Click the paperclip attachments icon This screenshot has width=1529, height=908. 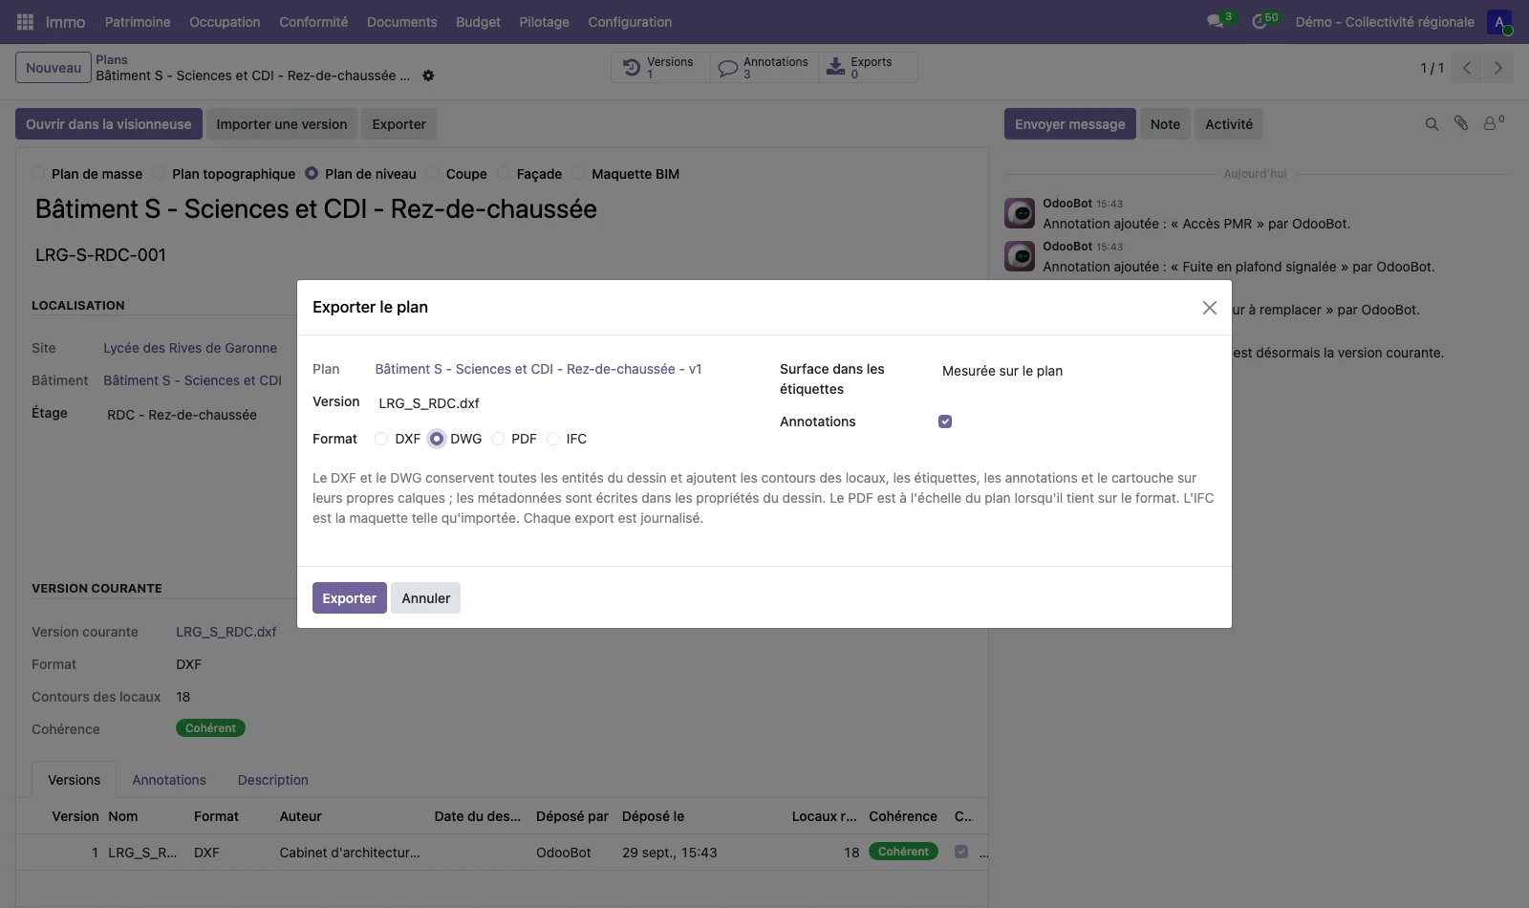pos(1461,123)
